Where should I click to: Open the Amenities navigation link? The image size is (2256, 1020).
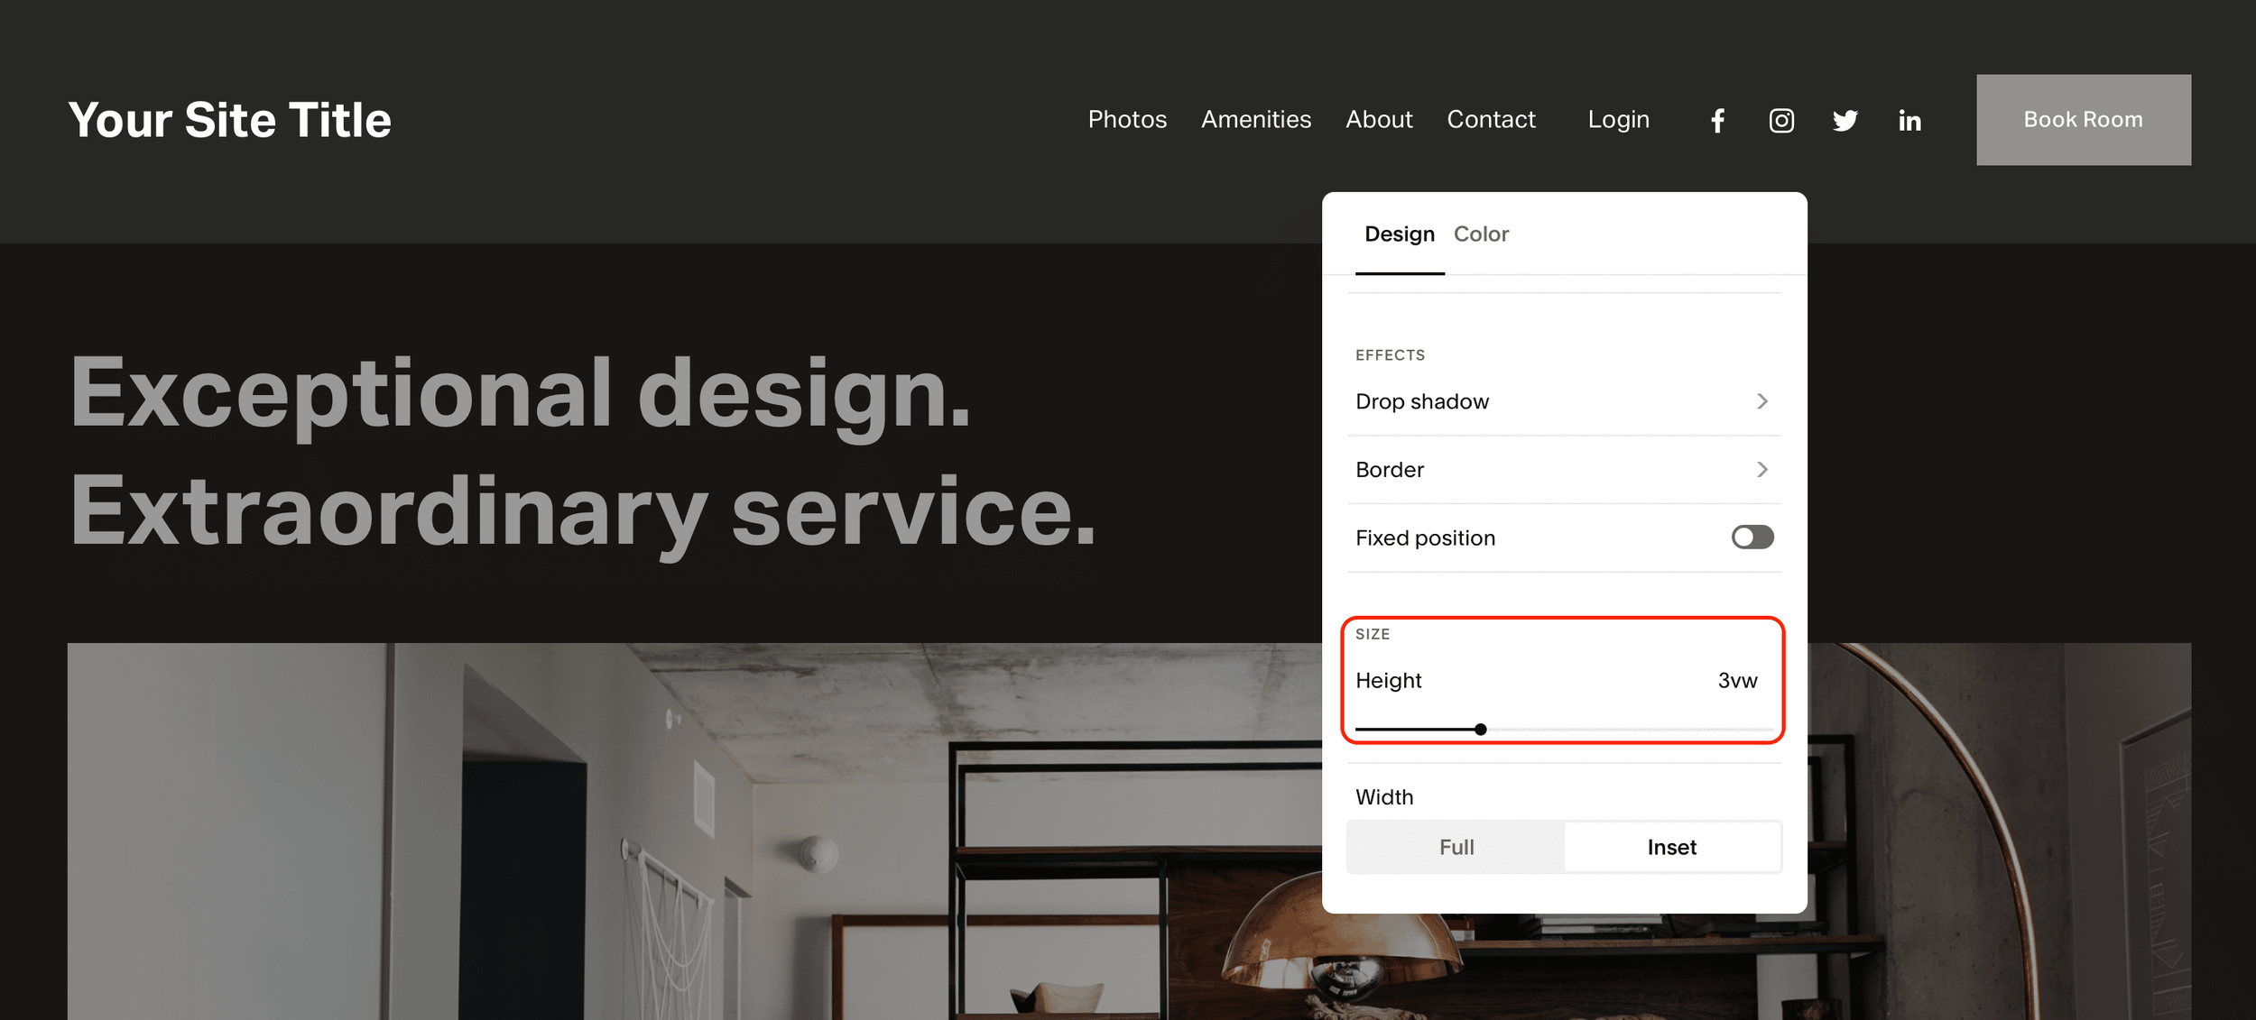pyautogui.click(x=1255, y=119)
